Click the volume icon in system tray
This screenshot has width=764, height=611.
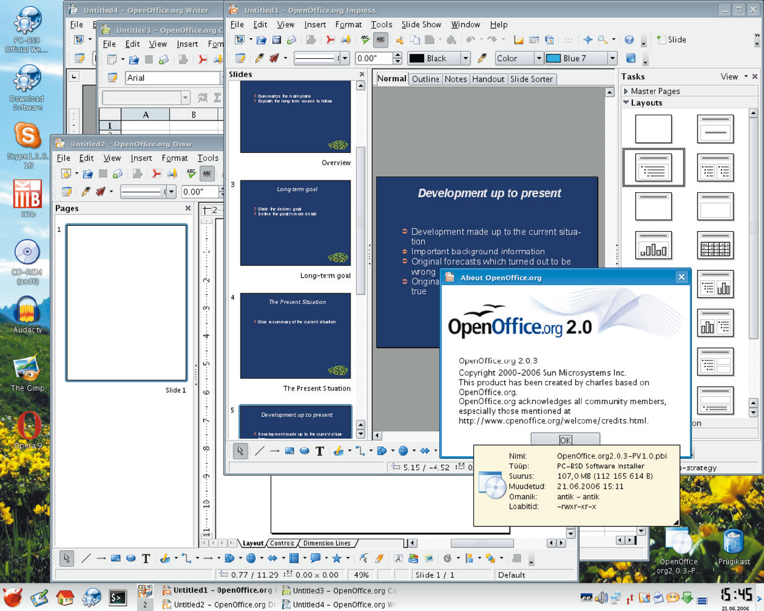click(601, 598)
